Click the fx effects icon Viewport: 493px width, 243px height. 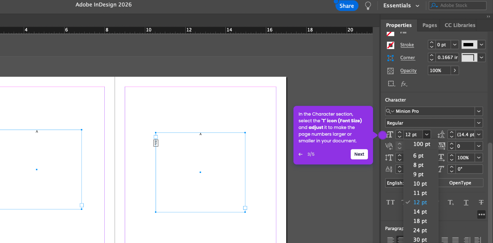(x=404, y=84)
